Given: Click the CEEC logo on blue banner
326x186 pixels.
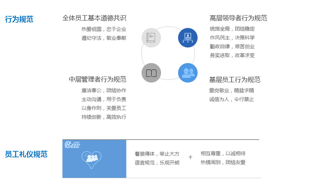Looking at the screenshot, I should tap(72, 145).
